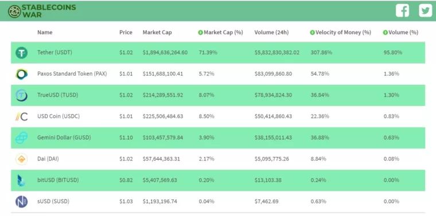Sort by Market Cap (%) arrow icon

click(x=200, y=33)
